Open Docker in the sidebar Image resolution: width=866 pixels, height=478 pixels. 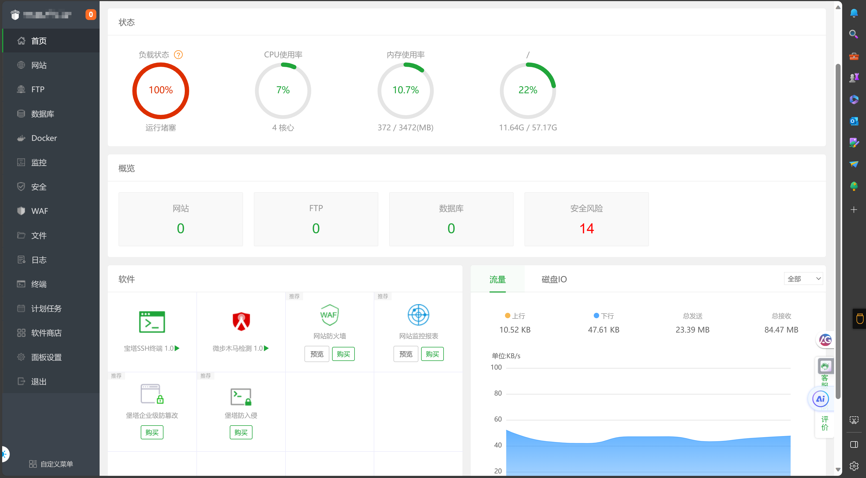pos(51,138)
